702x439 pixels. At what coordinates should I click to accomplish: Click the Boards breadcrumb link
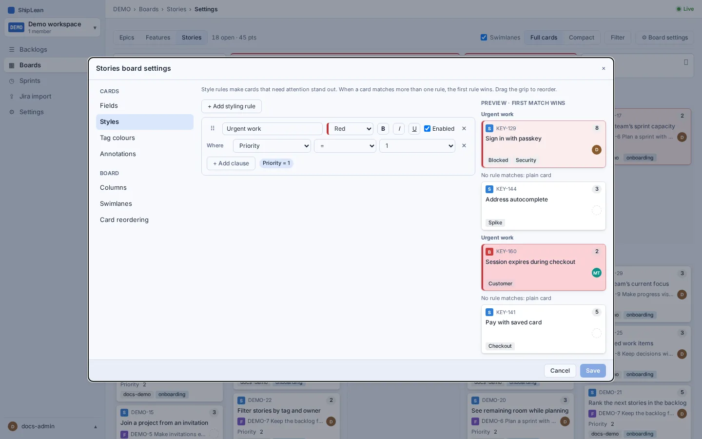[149, 9]
